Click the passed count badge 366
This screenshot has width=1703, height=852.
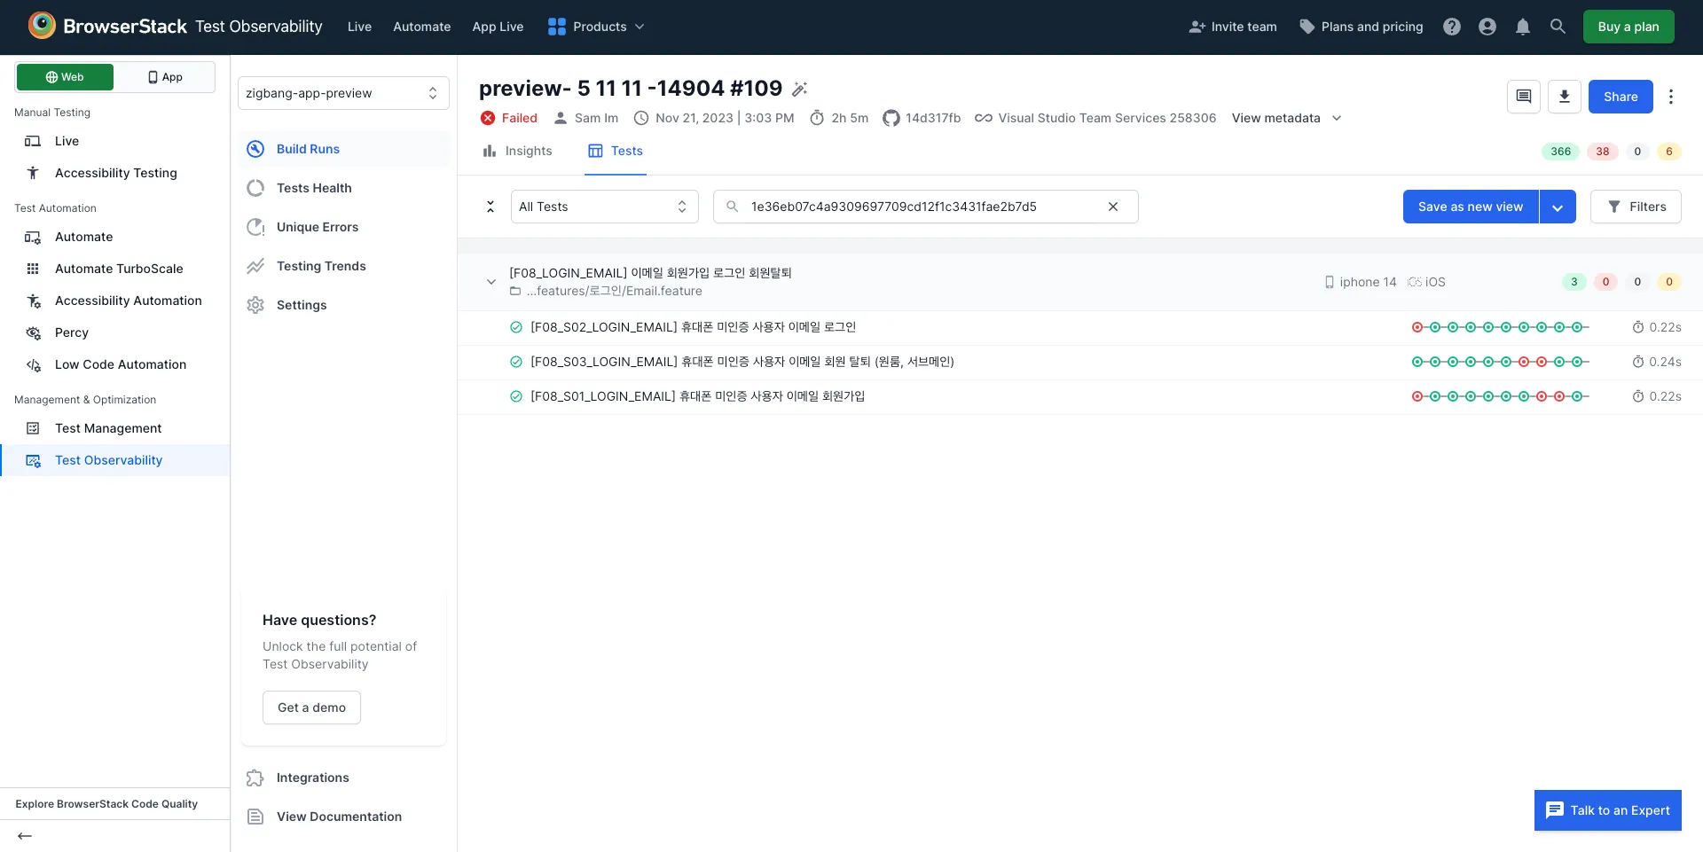[1561, 152]
